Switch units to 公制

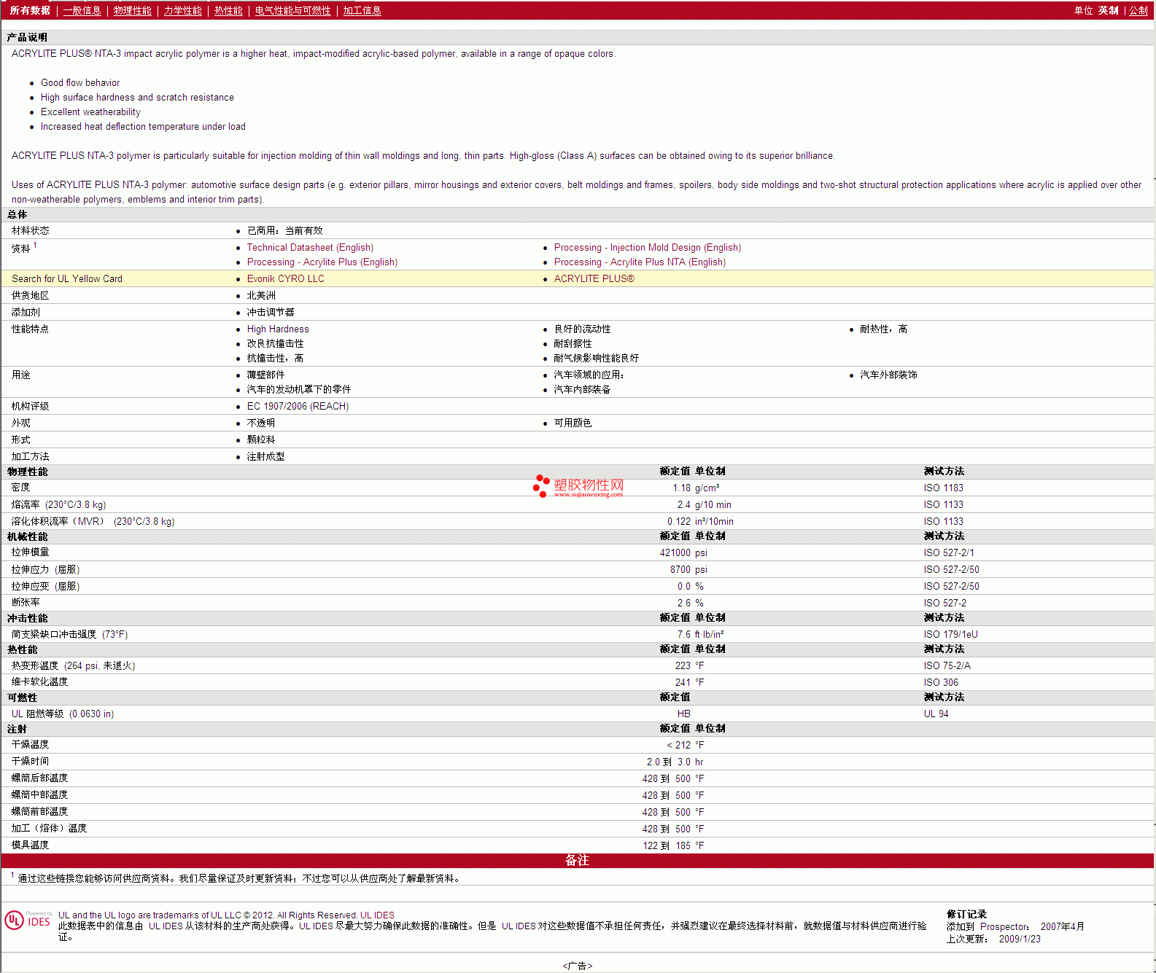[1138, 10]
